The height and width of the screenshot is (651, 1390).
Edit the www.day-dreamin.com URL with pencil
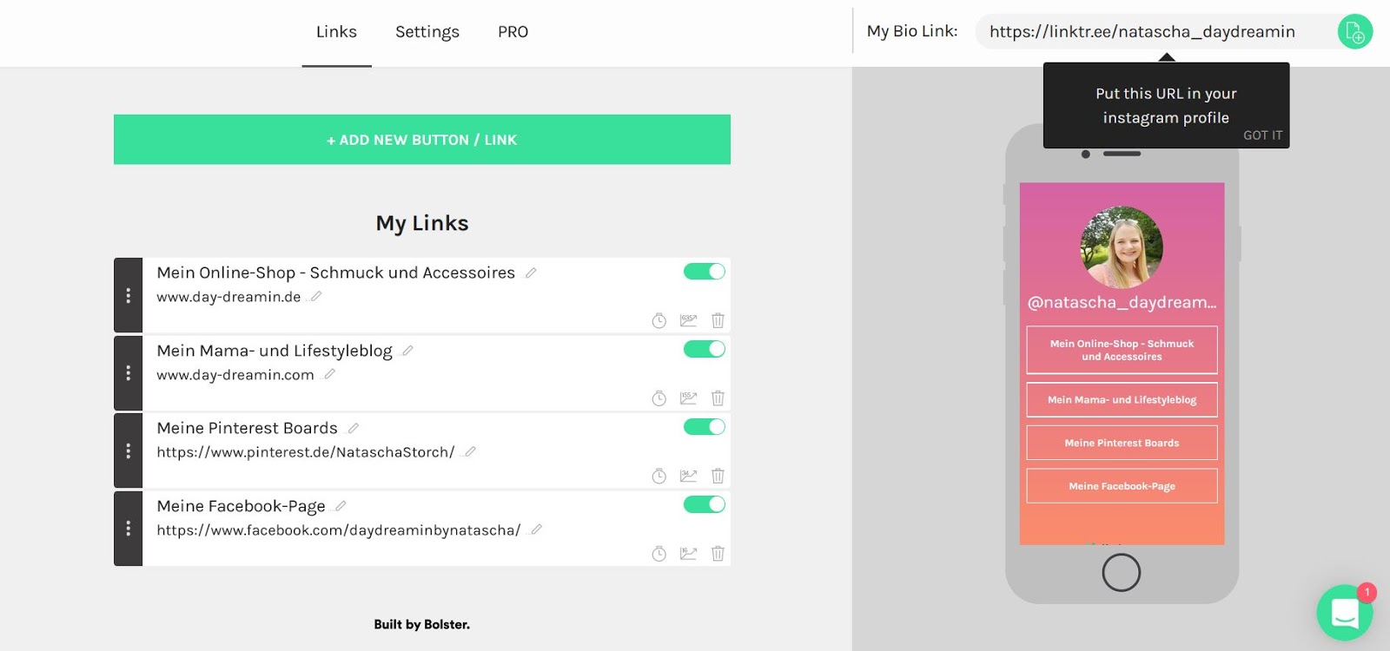[x=329, y=375]
